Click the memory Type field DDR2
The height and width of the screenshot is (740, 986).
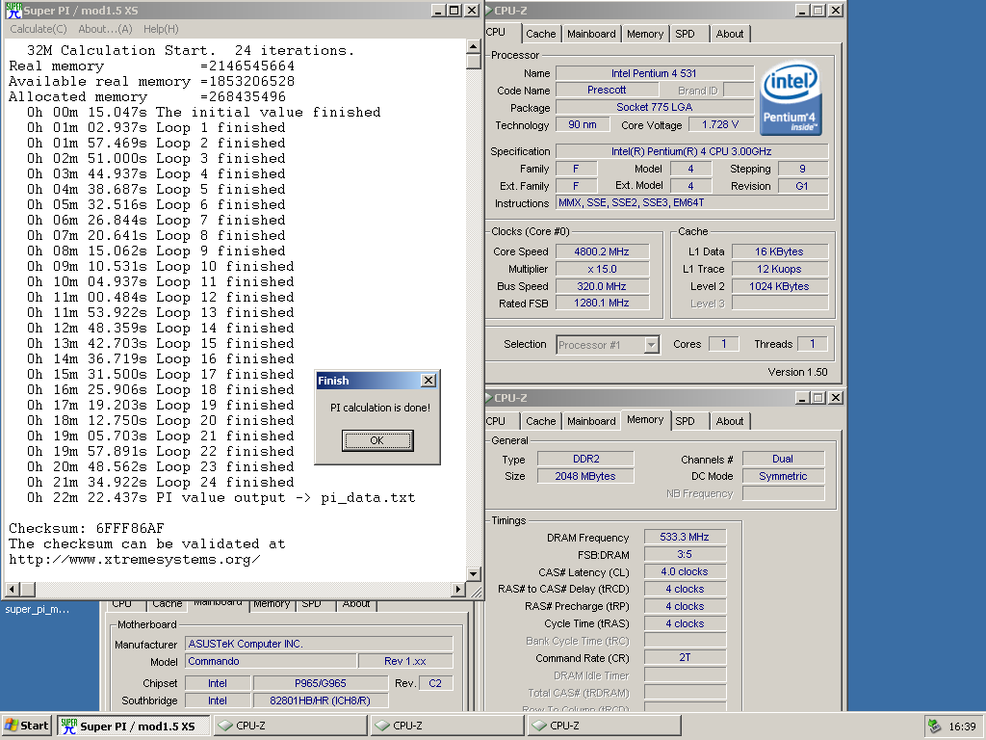pyautogui.click(x=585, y=459)
